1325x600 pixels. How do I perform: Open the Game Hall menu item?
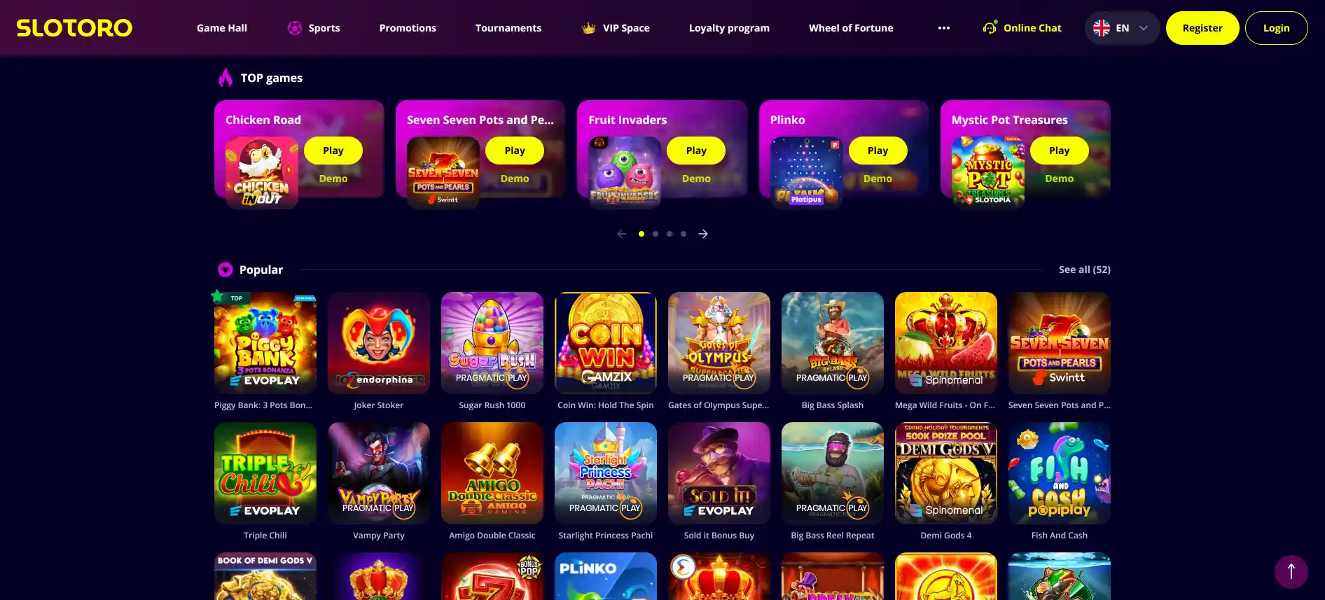coord(222,28)
